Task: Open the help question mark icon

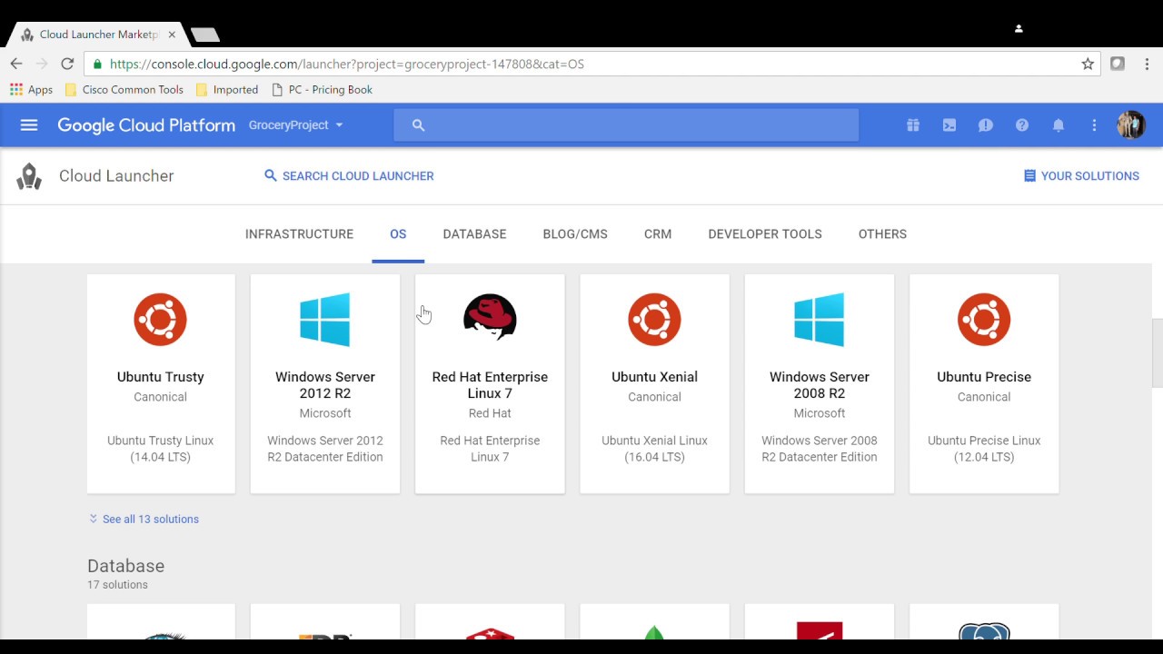Action: point(1022,125)
